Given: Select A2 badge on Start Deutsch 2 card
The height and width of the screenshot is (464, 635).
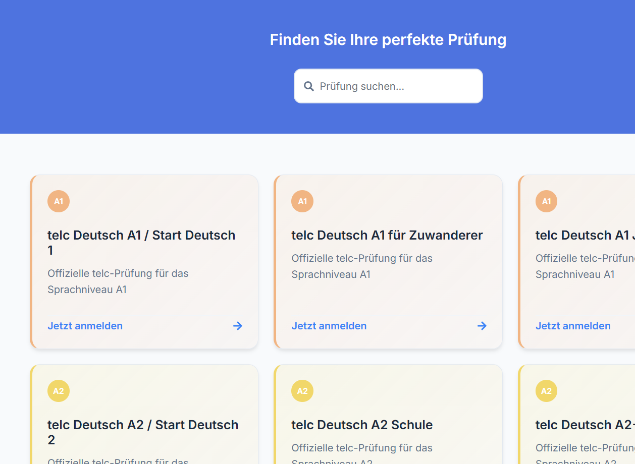Looking at the screenshot, I should click(59, 391).
